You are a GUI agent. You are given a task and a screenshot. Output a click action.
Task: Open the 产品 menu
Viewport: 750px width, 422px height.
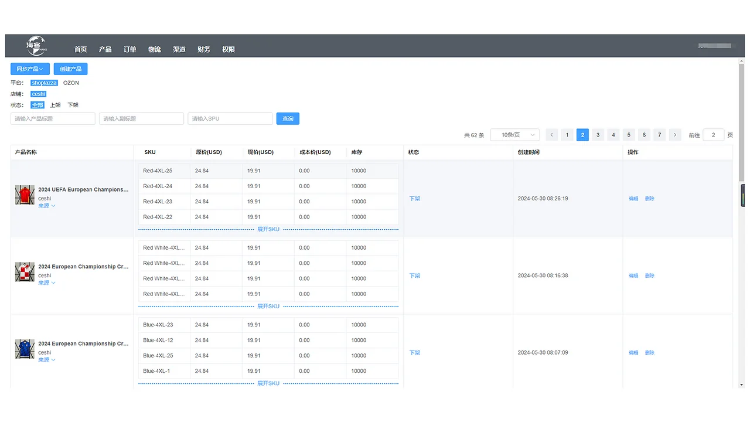(105, 49)
